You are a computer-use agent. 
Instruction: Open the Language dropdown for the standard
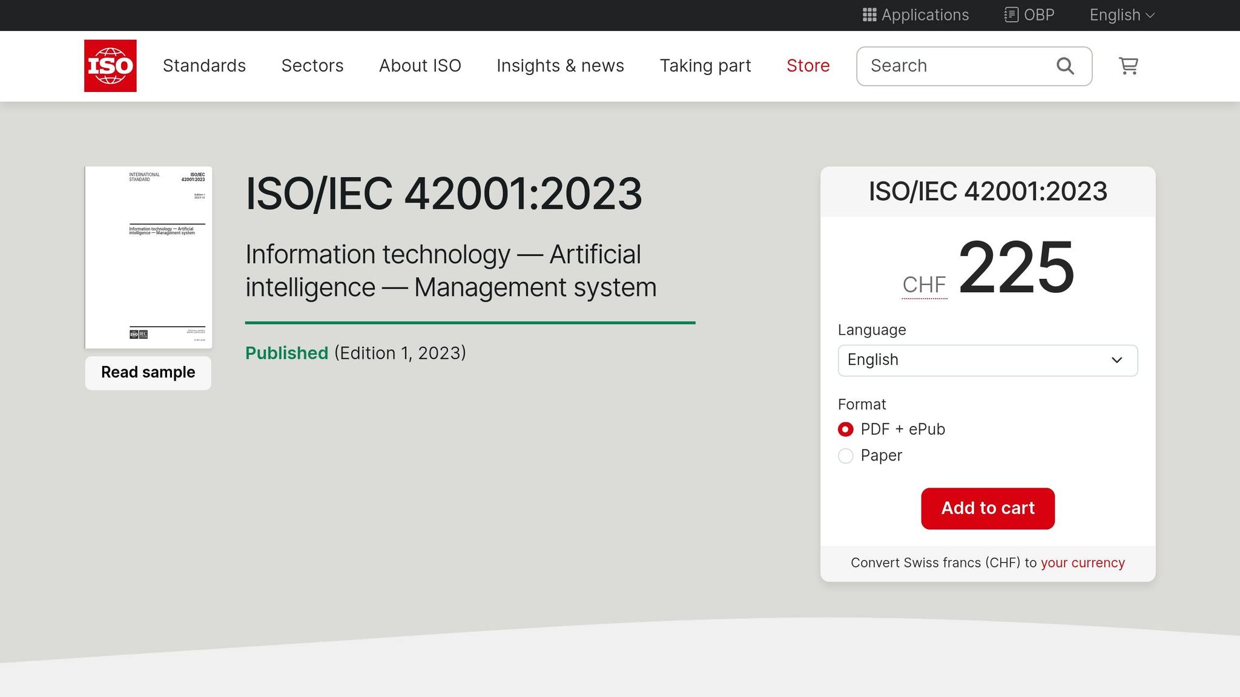pyautogui.click(x=988, y=360)
